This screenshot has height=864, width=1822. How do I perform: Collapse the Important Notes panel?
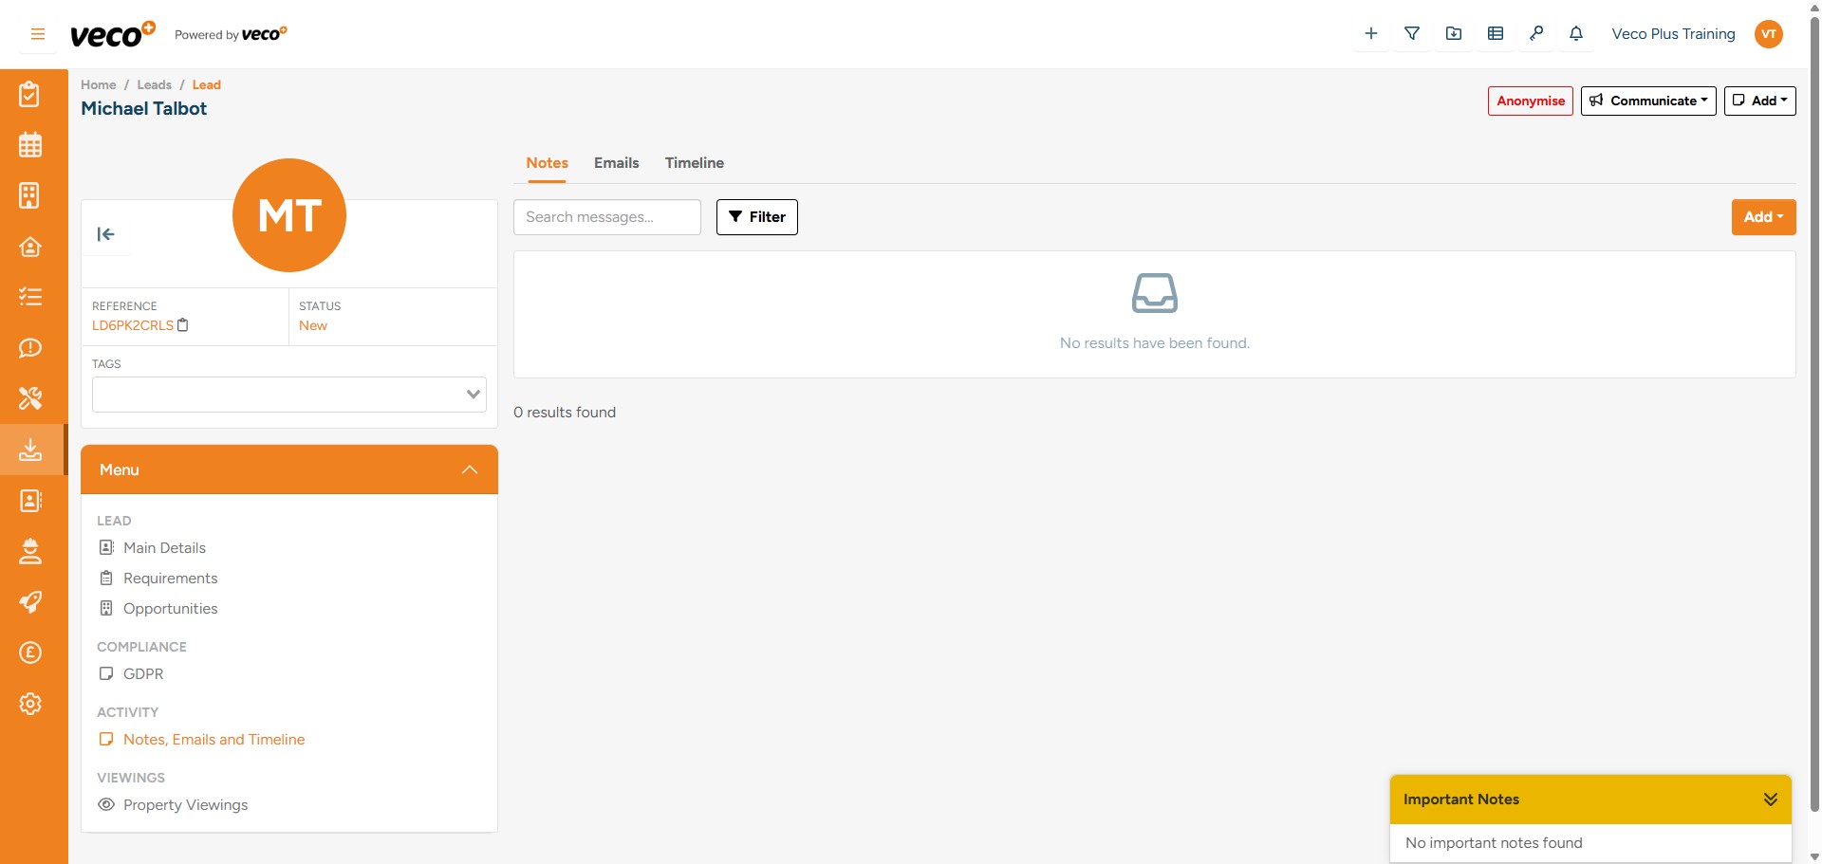tap(1770, 799)
